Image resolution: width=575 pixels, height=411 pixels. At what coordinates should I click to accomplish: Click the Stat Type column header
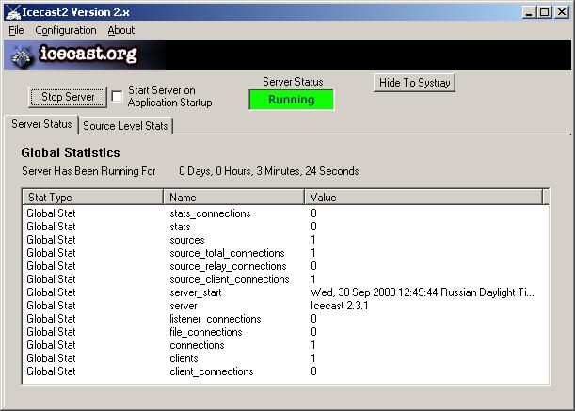[x=93, y=197]
